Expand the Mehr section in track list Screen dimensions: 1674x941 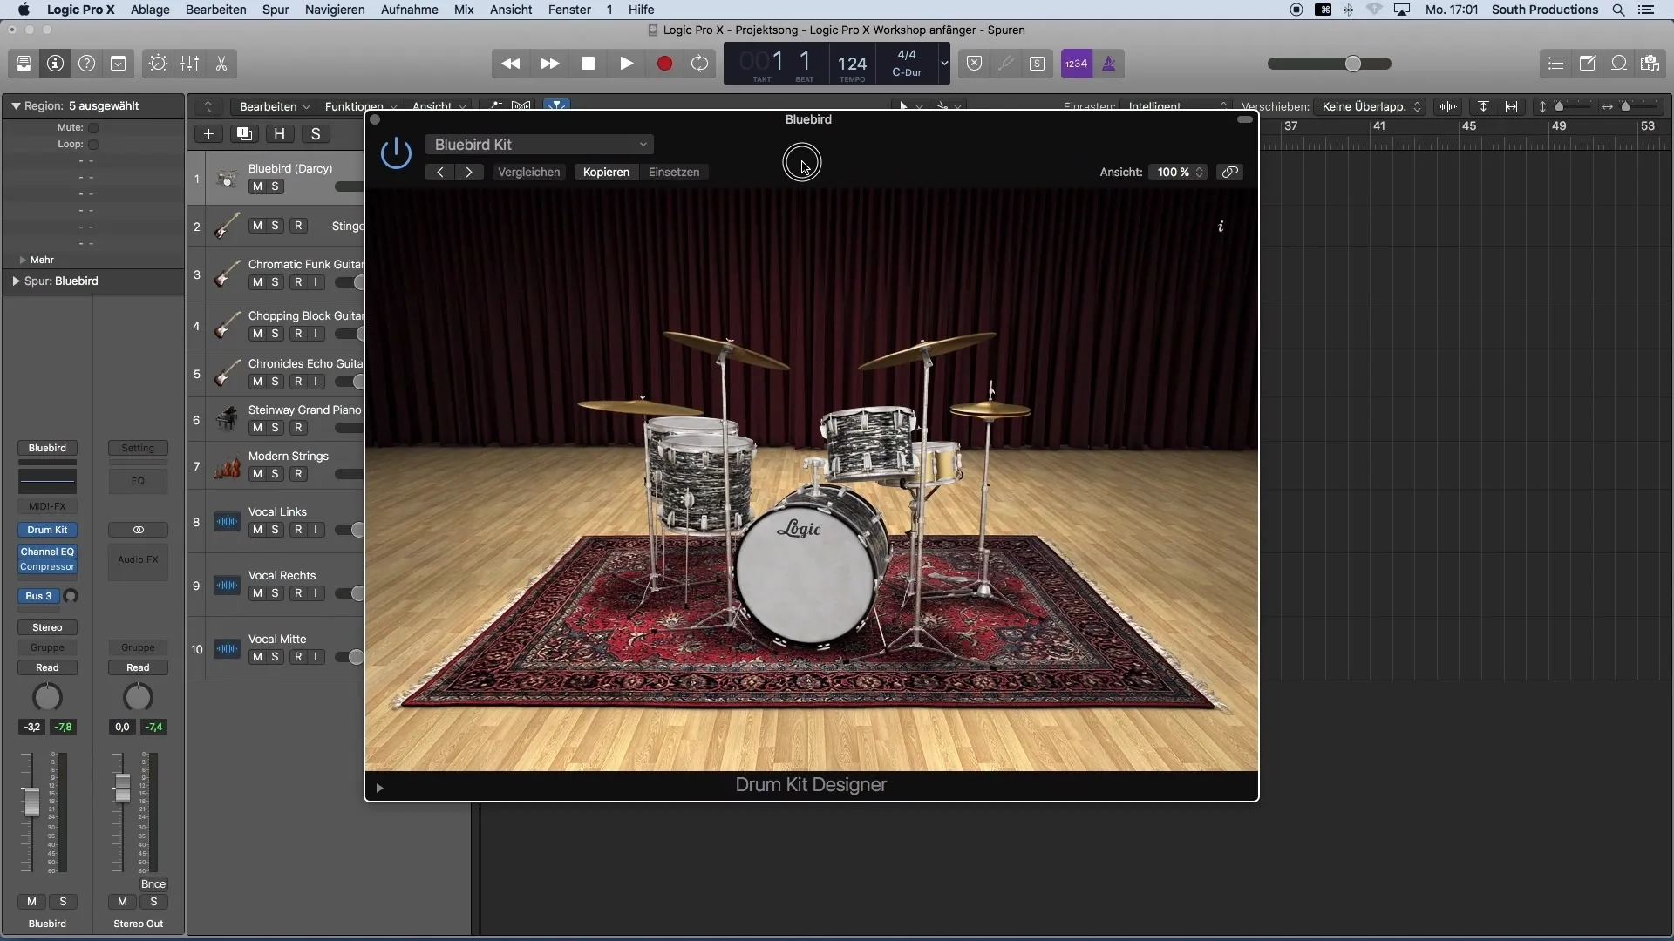tap(23, 259)
